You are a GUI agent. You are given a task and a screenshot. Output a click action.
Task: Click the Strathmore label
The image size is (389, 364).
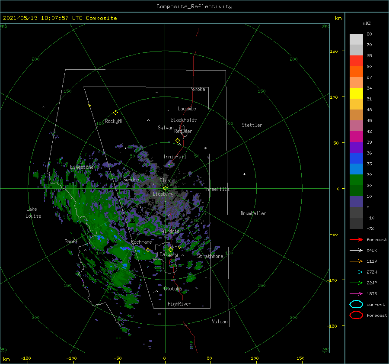click(210, 256)
